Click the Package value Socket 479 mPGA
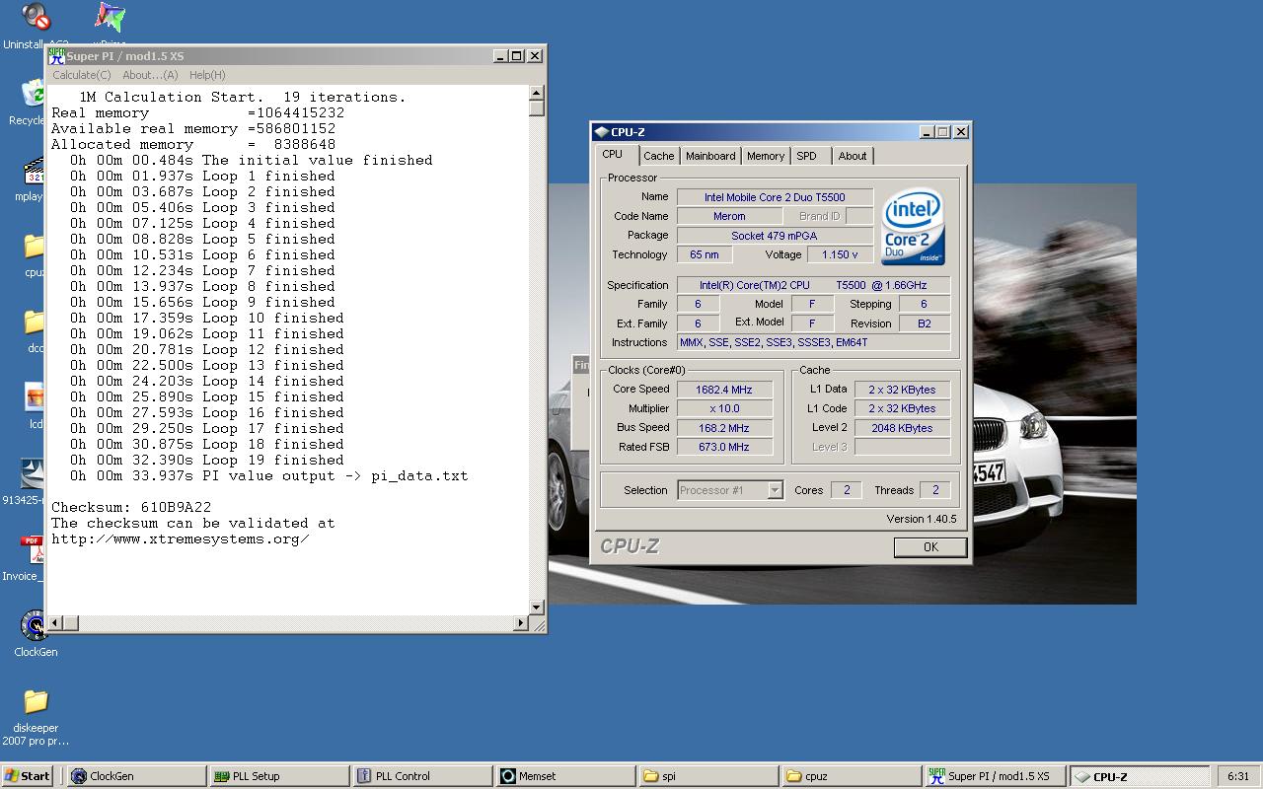1263x789 pixels. (775, 236)
